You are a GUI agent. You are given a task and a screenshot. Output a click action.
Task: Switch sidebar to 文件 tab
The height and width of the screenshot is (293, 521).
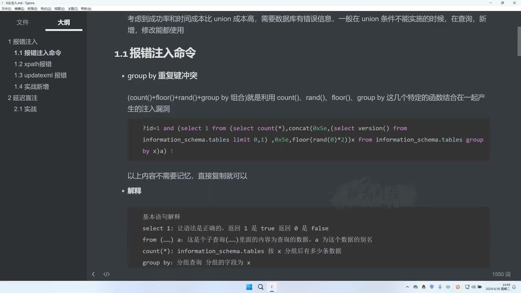click(x=23, y=22)
